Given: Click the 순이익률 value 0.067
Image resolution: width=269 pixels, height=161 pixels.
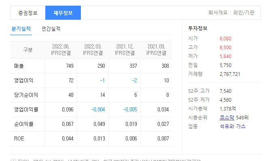Looking at the screenshot, I should (68, 124).
